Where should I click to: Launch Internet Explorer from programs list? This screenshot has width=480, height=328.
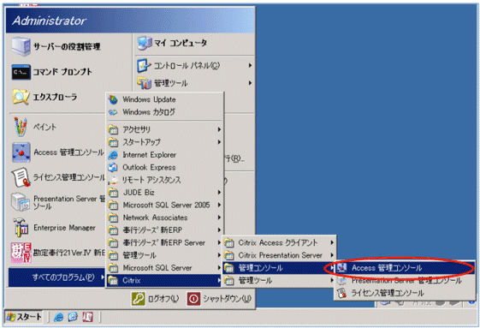point(164,155)
